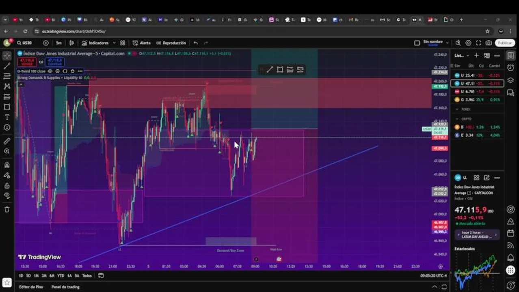Screen dimensions: 519x292
Task: Add symbol to watchlist with plus
Action: click(x=476, y=56)
